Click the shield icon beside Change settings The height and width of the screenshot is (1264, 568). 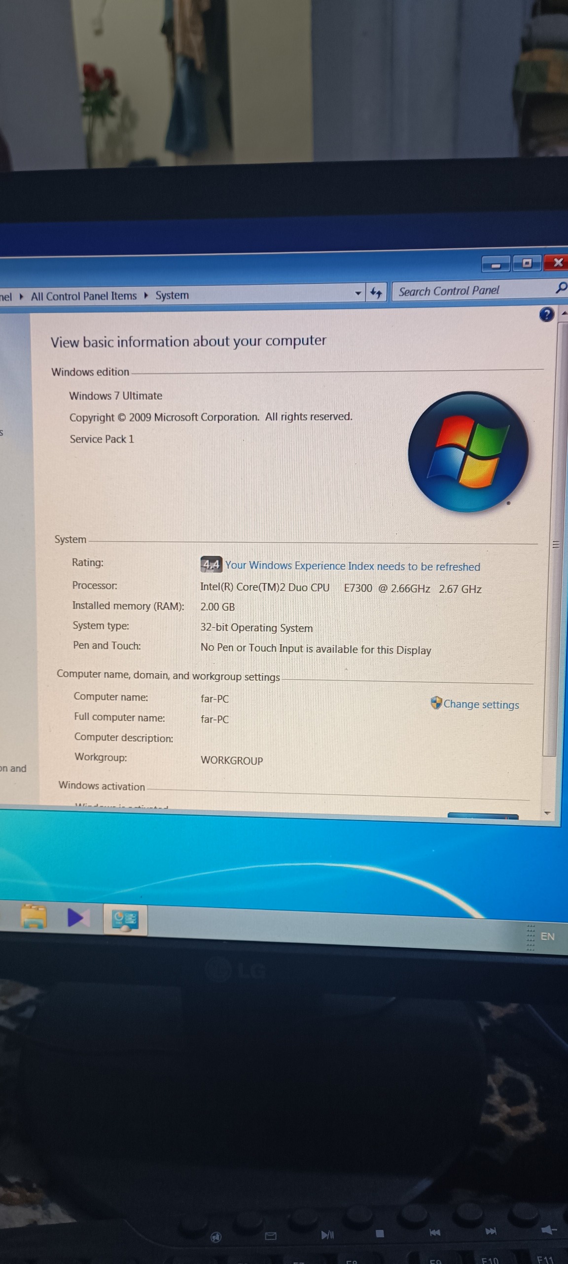pos(436,703)
